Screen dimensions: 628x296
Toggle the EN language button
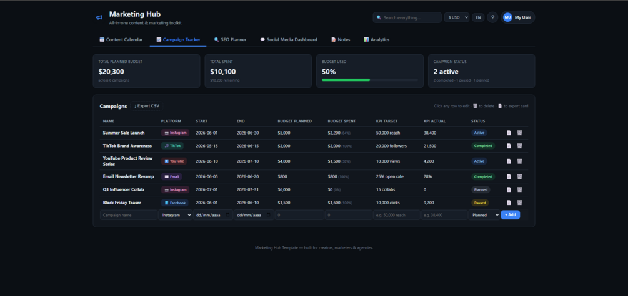(478, 17)
